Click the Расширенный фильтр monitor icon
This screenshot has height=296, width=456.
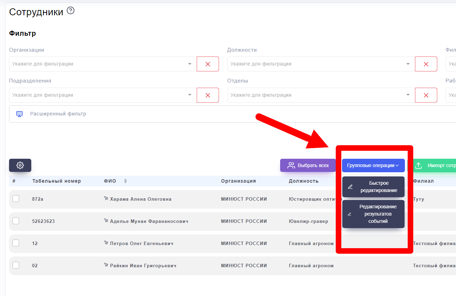tap(19, 114)
